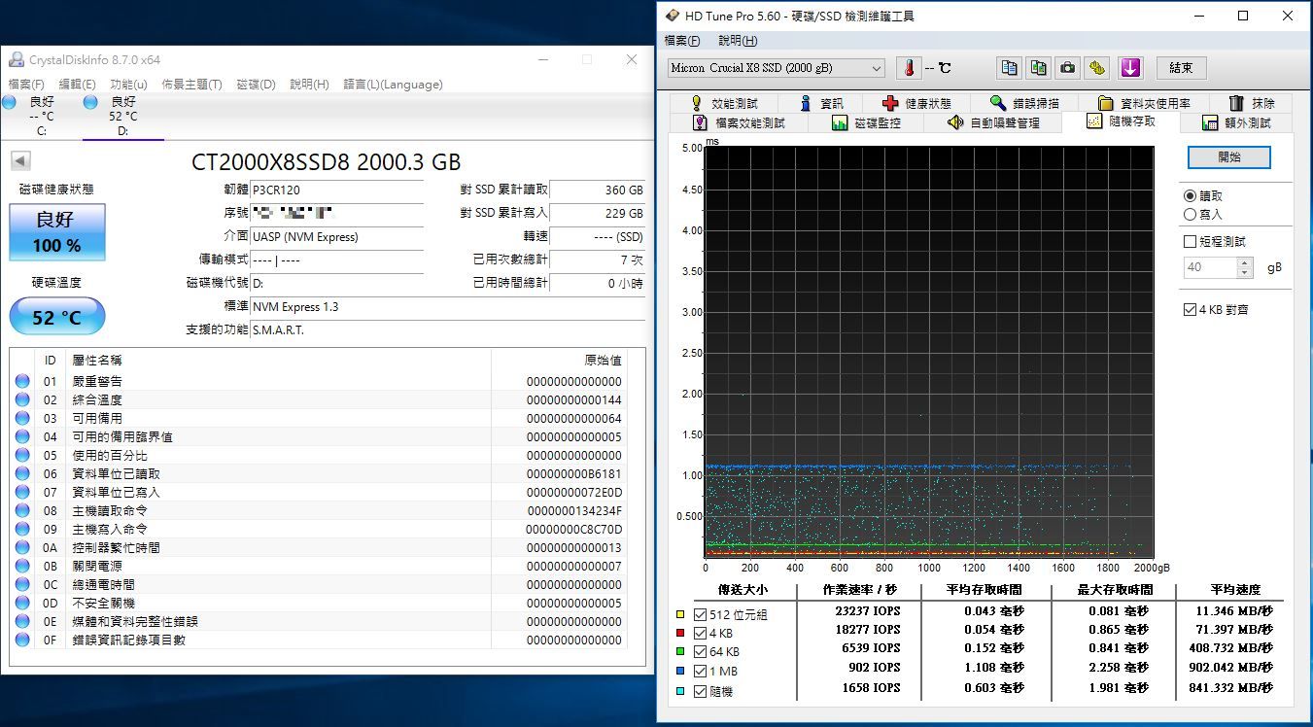
Task: Click the status orb for attribute 0F 錯誤資訊記錄項目數
Action: pos(22,640)
